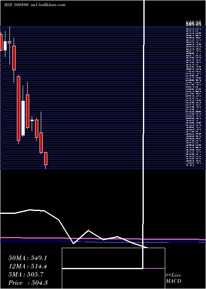Click the ns1.bullkhan.com watermark text

pos(49,5)
